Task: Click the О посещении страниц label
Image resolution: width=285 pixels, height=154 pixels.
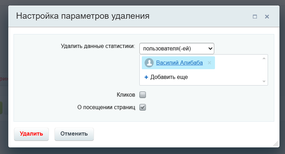Action: (106, 107)
